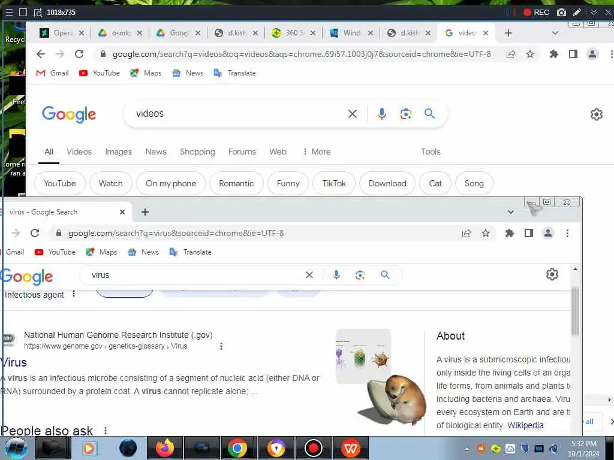This screenshot has width=614, height=460.
Task: Collapse the recorder toolbar chevron
Action: [x=594, y=13]
